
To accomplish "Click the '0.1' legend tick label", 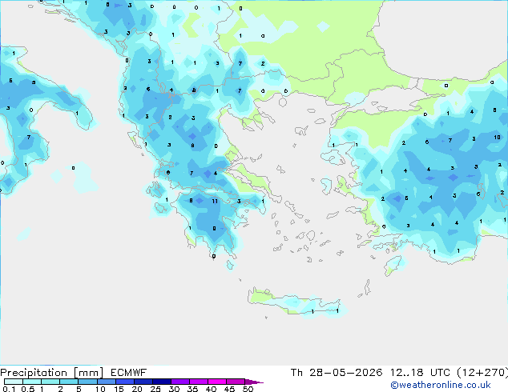I will 9,389.
